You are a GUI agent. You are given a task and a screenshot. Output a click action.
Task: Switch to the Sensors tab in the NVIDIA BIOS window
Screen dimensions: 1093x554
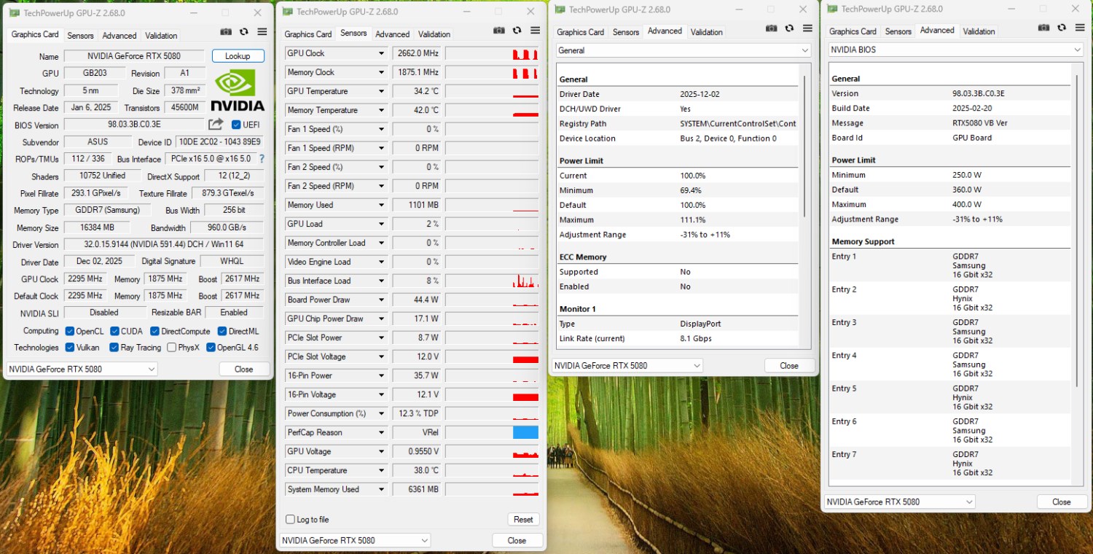[x=898, y=31]
